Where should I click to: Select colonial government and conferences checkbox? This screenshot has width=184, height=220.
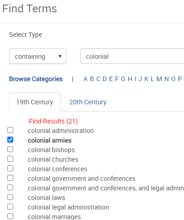tap(10, 178)
